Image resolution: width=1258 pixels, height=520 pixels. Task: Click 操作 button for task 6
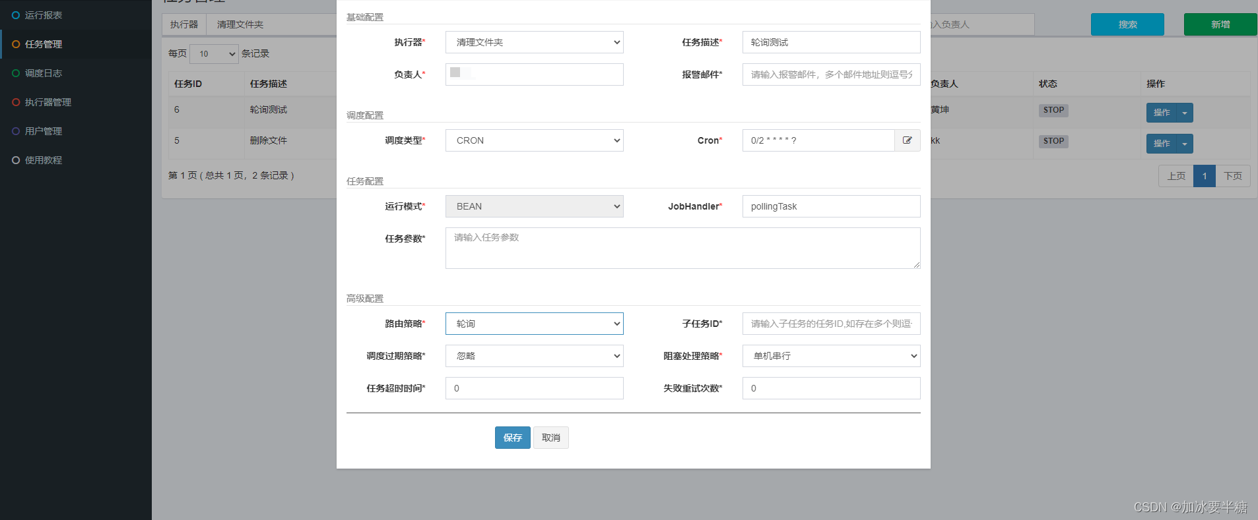coord(1162,113)
